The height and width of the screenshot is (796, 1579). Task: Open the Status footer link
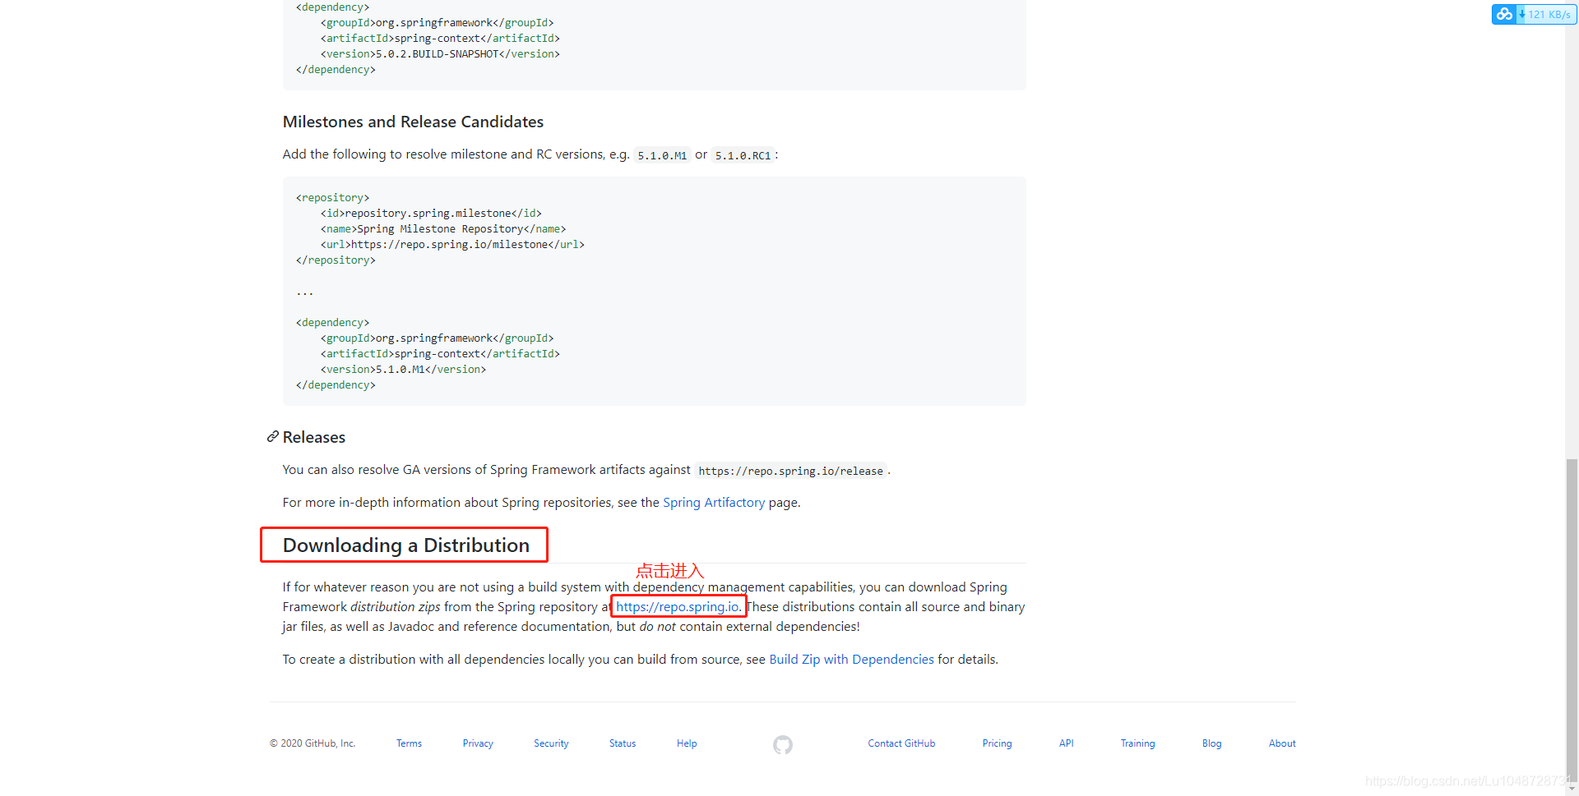[623, 743]
